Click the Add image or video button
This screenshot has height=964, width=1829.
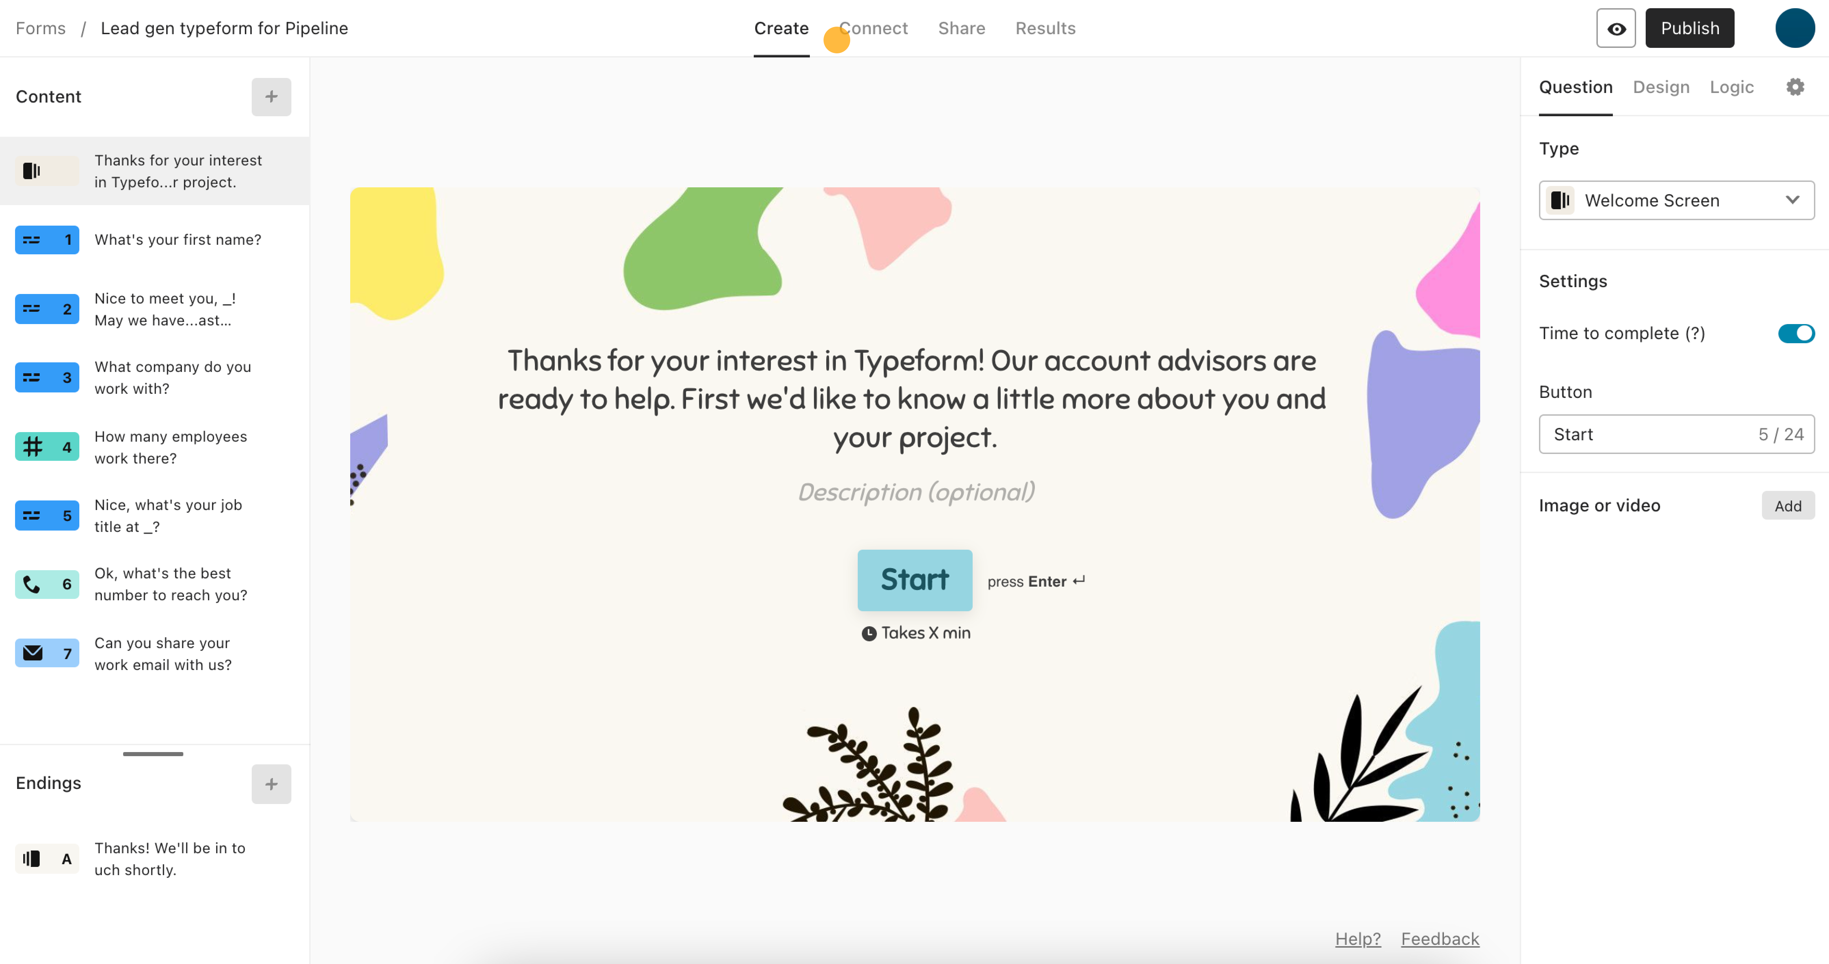(x=1788, y=506)
